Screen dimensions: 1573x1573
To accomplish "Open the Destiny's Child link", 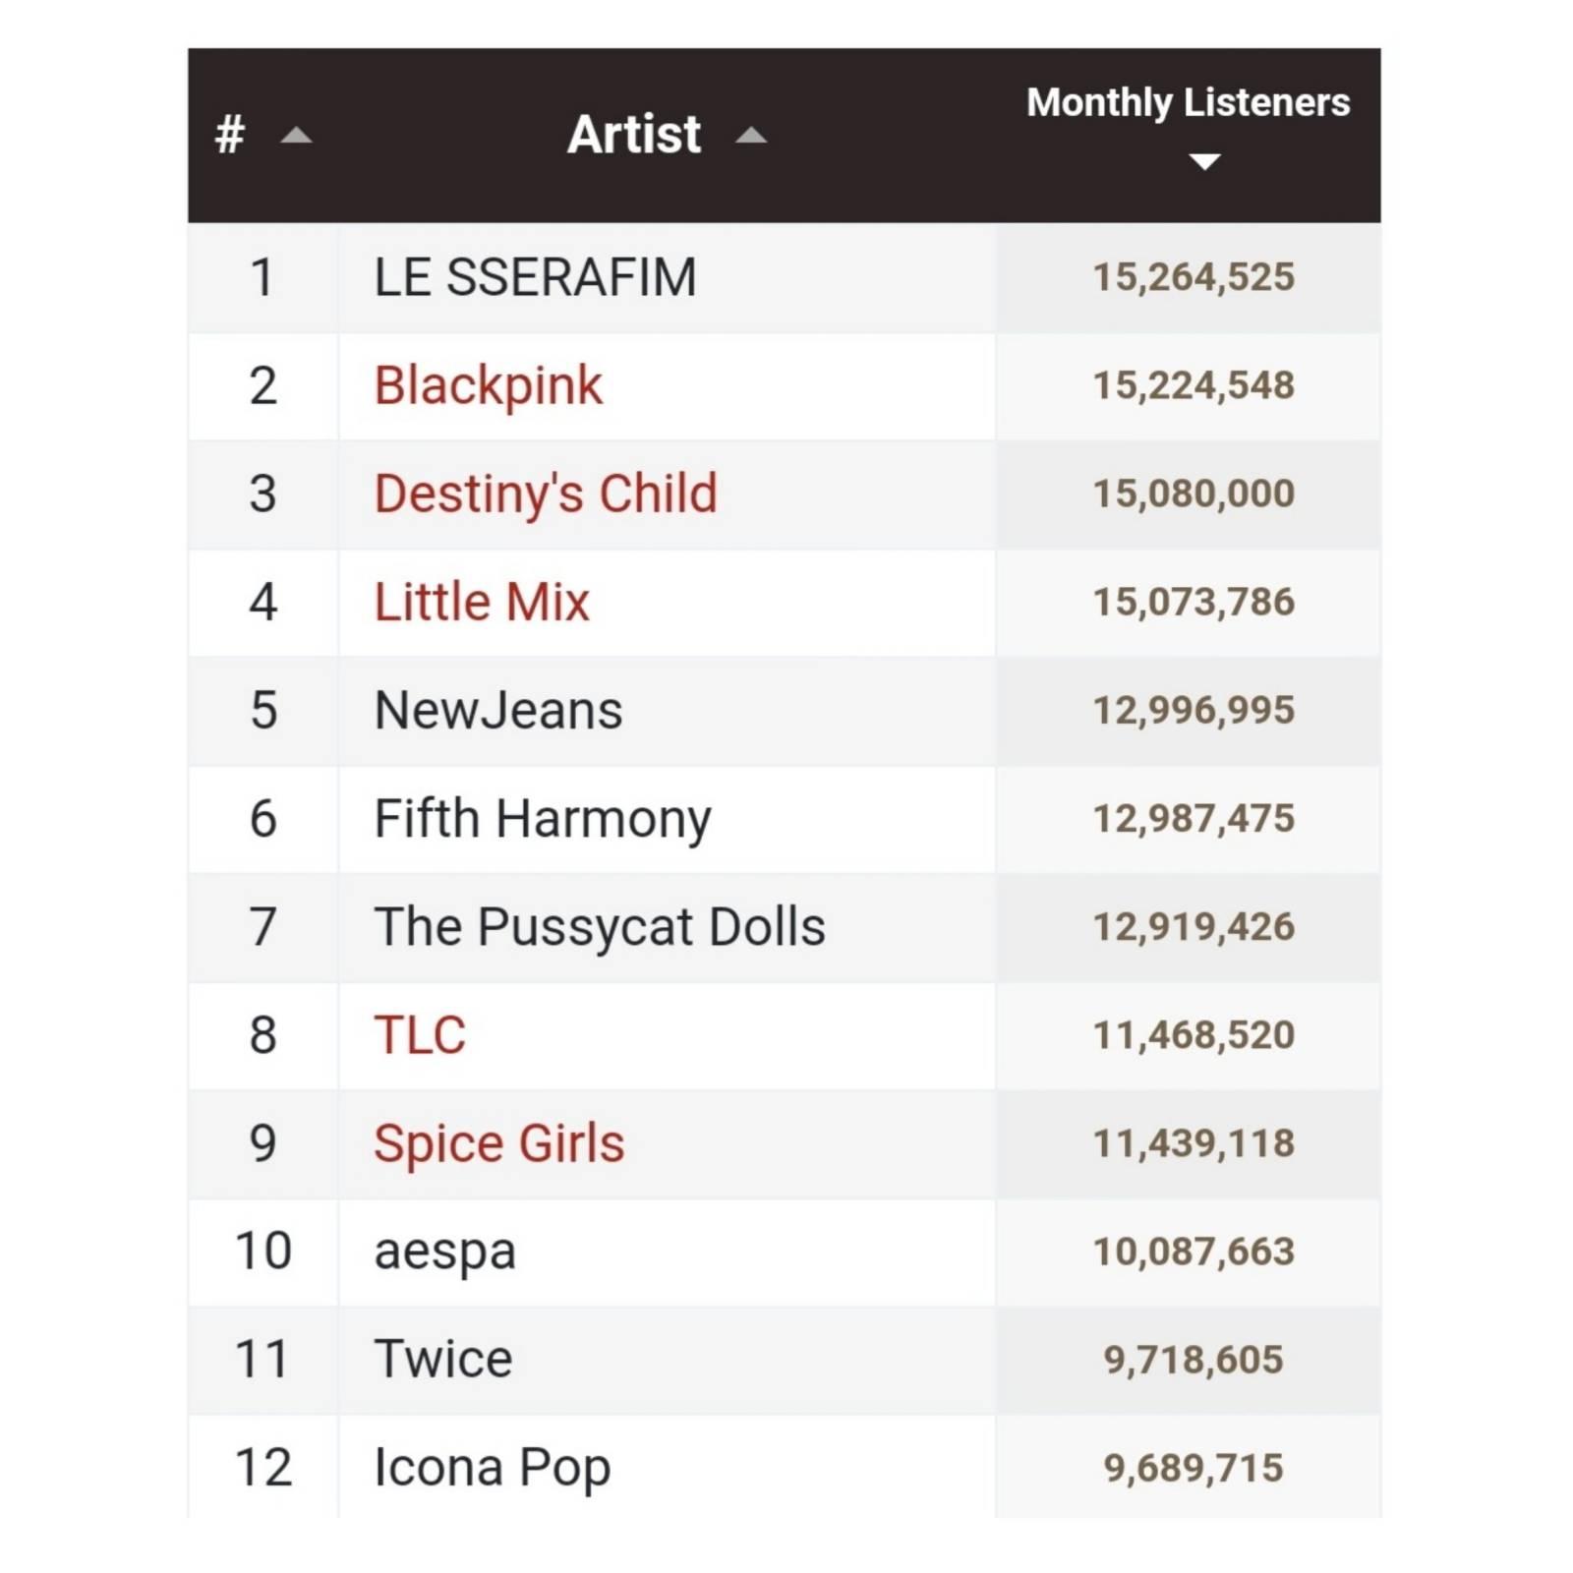I will click(546, 494).
